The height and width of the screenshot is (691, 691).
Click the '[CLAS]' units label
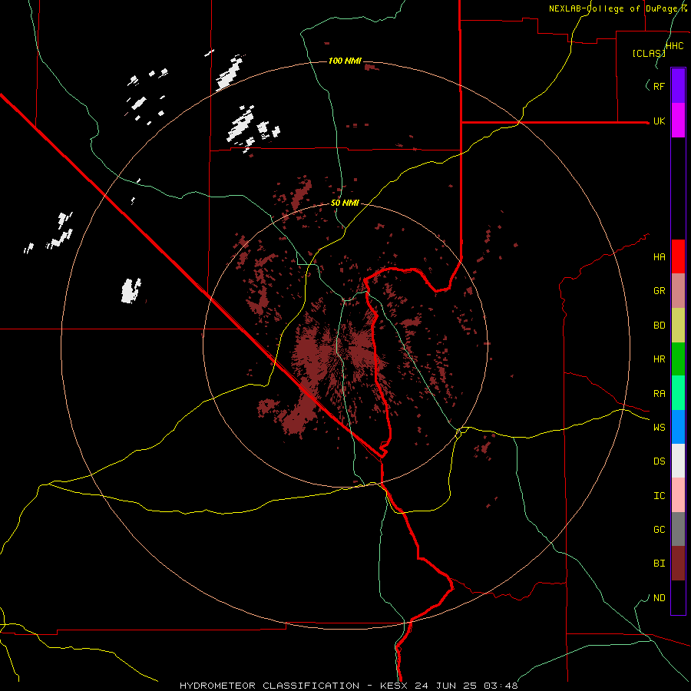(x=649, y=53)
